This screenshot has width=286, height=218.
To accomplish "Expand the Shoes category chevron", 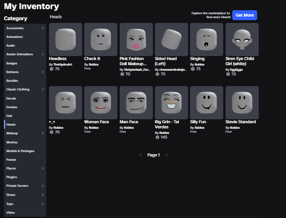I will coord(43,195).
